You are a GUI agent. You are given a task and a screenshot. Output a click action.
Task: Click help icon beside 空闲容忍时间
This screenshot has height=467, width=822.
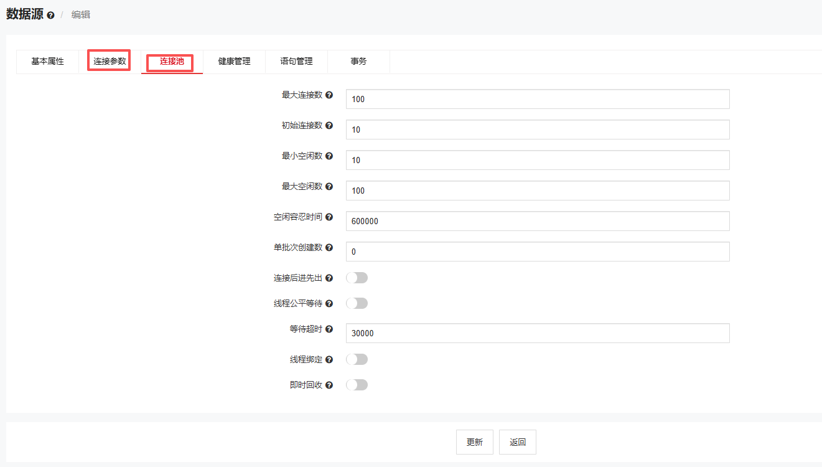pos(329,217)
